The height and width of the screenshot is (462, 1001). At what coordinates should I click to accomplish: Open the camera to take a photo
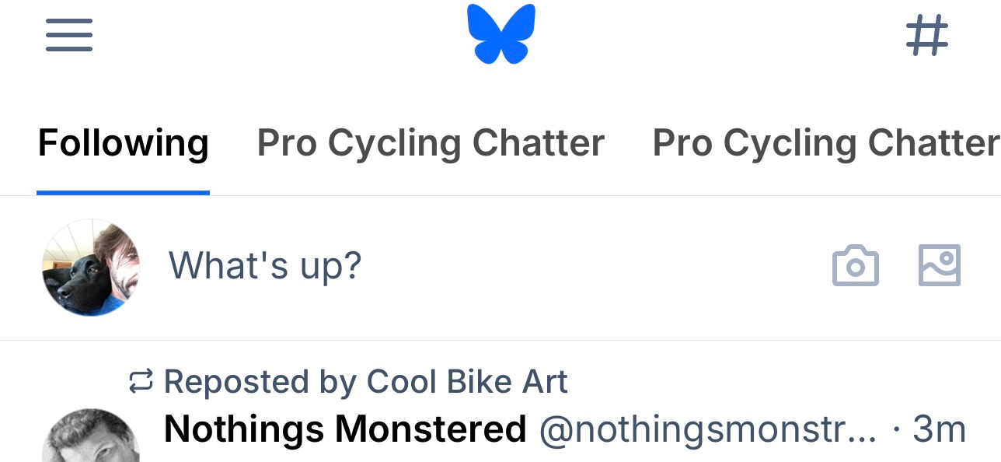tap(855, 266)
